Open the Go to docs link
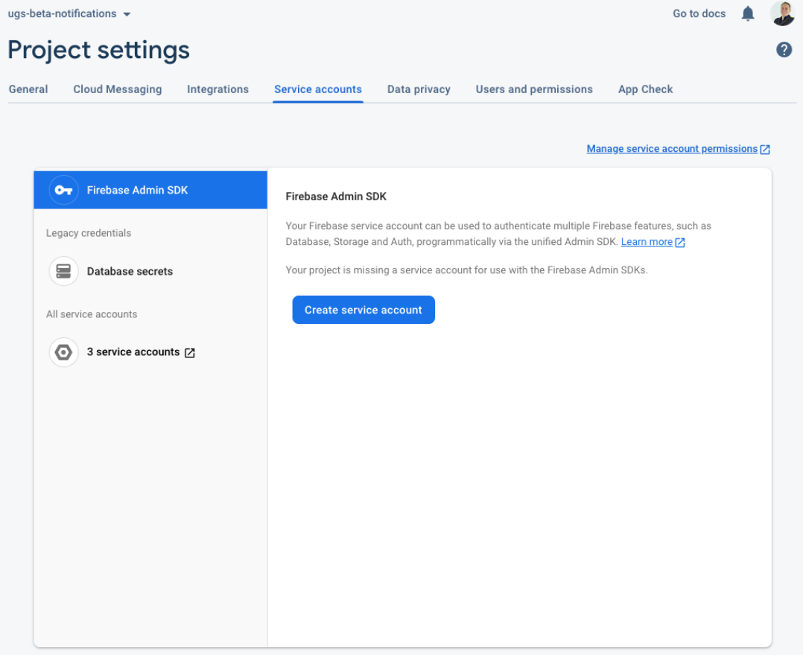 [699, 13]
